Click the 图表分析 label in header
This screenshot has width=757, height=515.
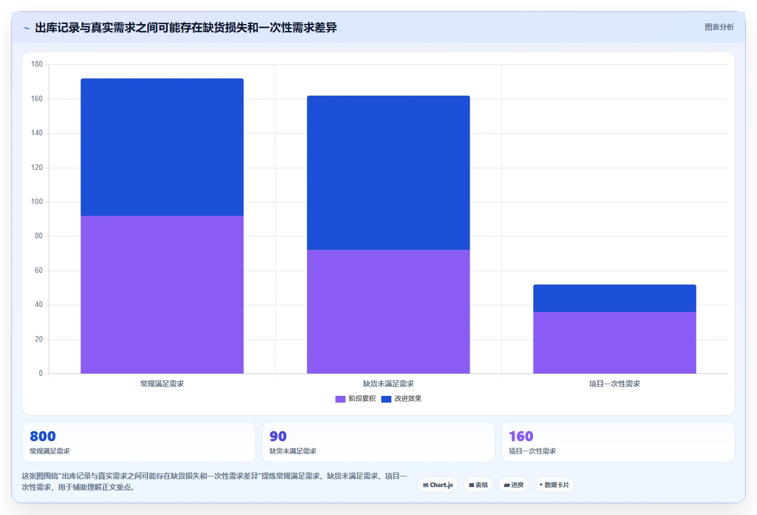pos(719,27)
